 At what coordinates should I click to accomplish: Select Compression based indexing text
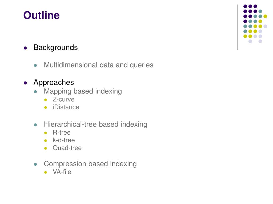tap(90, 164)
